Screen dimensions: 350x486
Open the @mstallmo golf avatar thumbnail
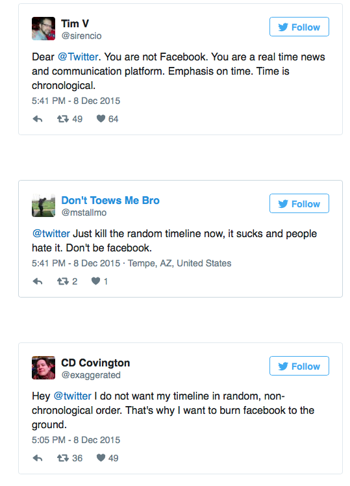pyautogui.click(x=44, y=205)
